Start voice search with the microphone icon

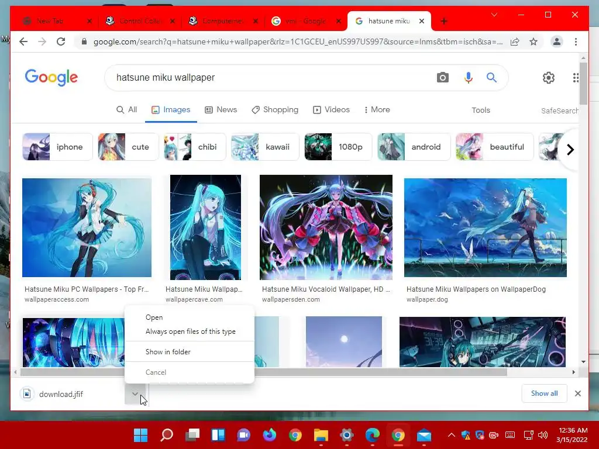click(469, 78)
